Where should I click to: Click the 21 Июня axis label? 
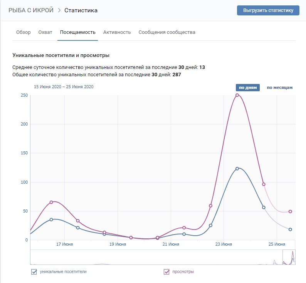pos(171,244)
